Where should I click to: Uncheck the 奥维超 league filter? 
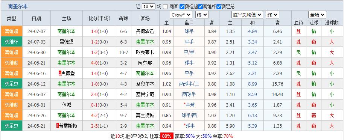(182, 6)
